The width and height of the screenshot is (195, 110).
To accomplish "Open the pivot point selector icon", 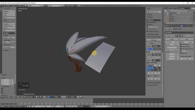I will click(41, 97).
